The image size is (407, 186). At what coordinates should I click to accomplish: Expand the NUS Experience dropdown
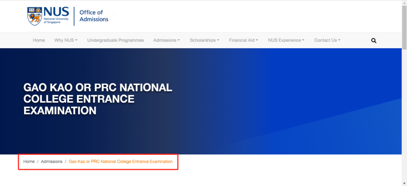[286, 40]
